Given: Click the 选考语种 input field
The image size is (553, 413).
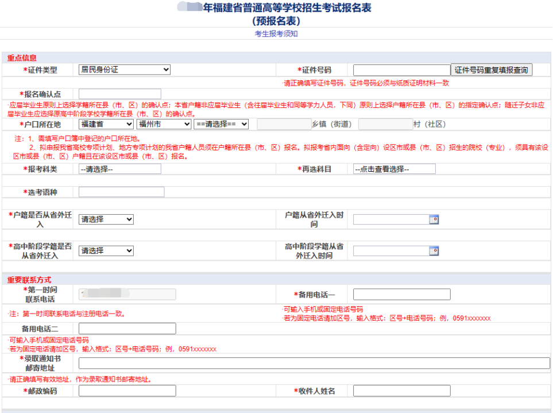Looking at the screenshot, I should pyautogui.click(x=121, y=192).
